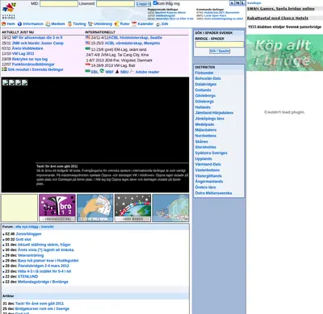The image size is (323, 314).
Task: Open the Nordic flags globe thumbnail
Action: [x=133, y=207]
